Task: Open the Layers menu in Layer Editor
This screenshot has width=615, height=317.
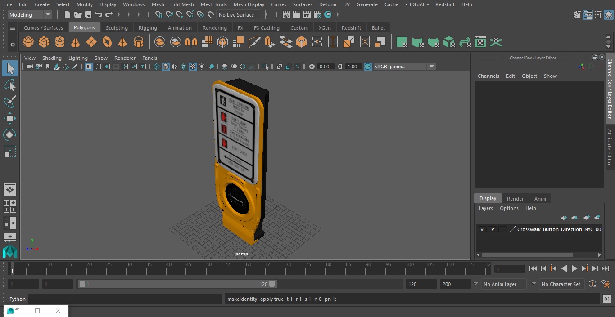Action: tap(486, 208)
